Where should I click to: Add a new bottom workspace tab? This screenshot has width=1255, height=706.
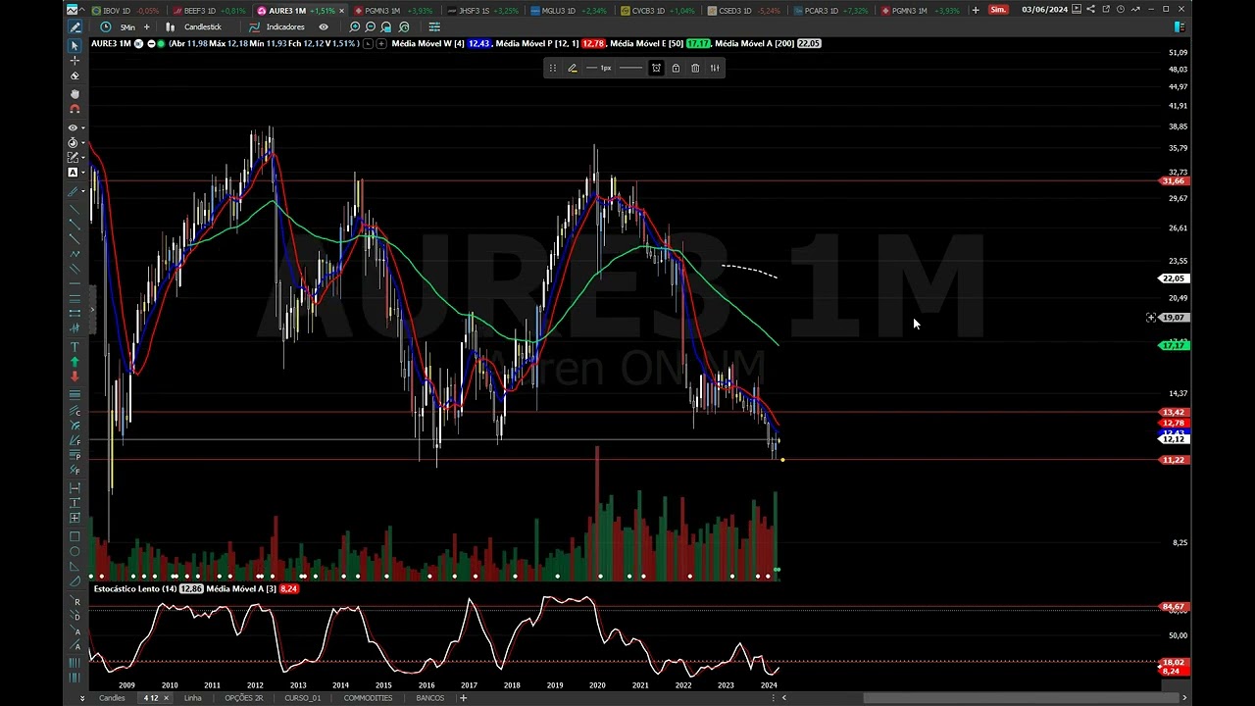pos(464,698)
